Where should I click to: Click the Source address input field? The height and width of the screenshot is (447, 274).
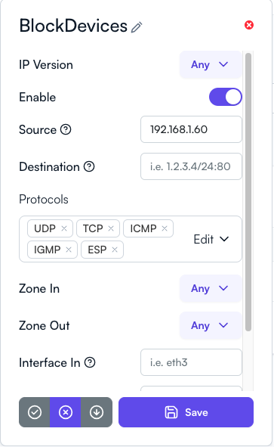191,129
